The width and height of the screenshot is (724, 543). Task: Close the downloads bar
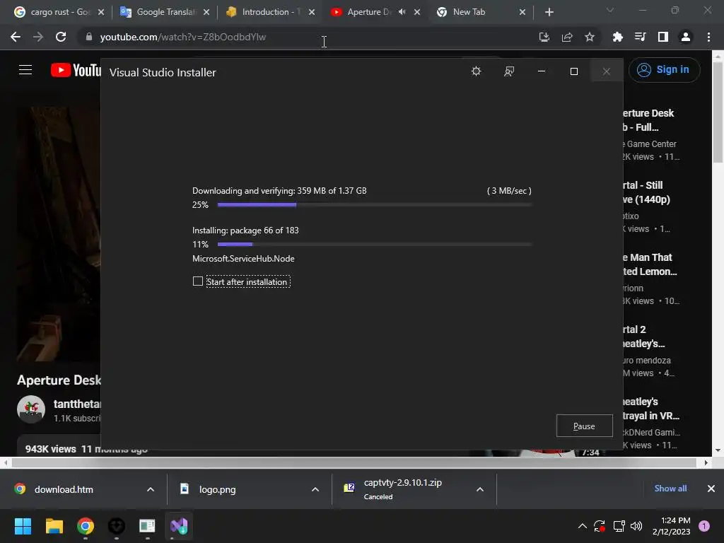711,488
